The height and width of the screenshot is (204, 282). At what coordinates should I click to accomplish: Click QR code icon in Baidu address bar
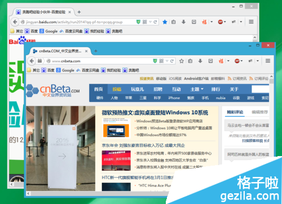144,22
